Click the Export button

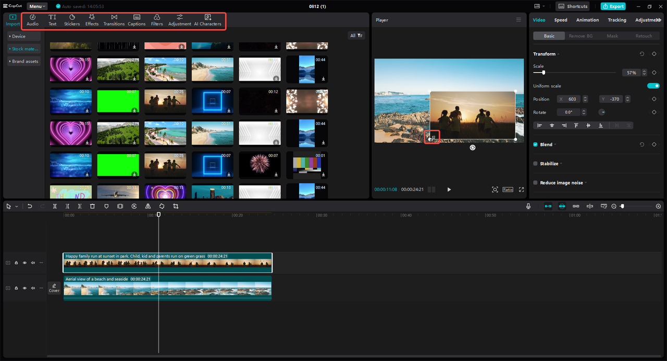(613, 6)
